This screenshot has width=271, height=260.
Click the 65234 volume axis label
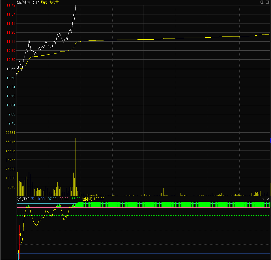(10, 133)
